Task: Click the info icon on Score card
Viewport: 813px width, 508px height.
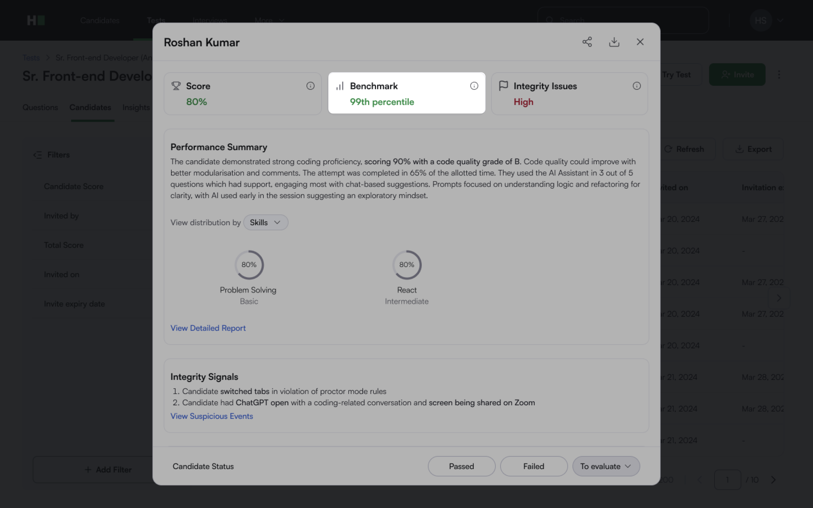Action: click(x=311, y=86)
